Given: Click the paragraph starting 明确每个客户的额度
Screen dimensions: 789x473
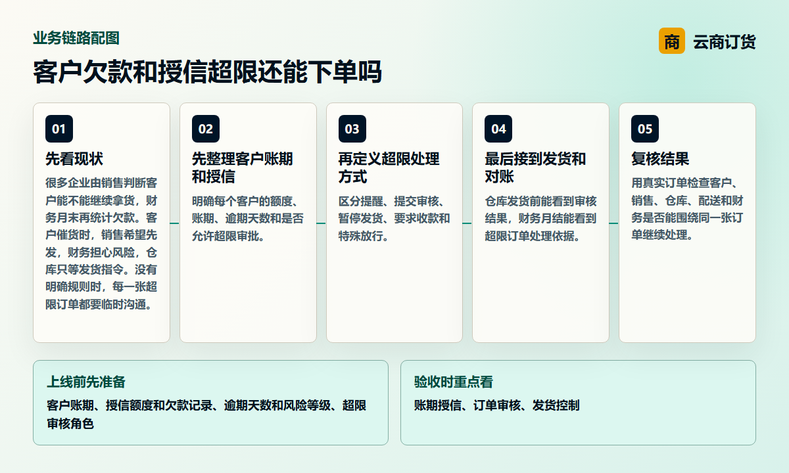Looking at the screenshot, I should (248, 218).
